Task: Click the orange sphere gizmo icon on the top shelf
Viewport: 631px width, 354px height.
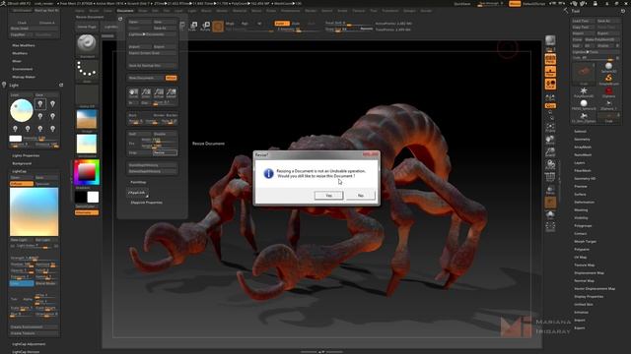Action: point(218,27)
